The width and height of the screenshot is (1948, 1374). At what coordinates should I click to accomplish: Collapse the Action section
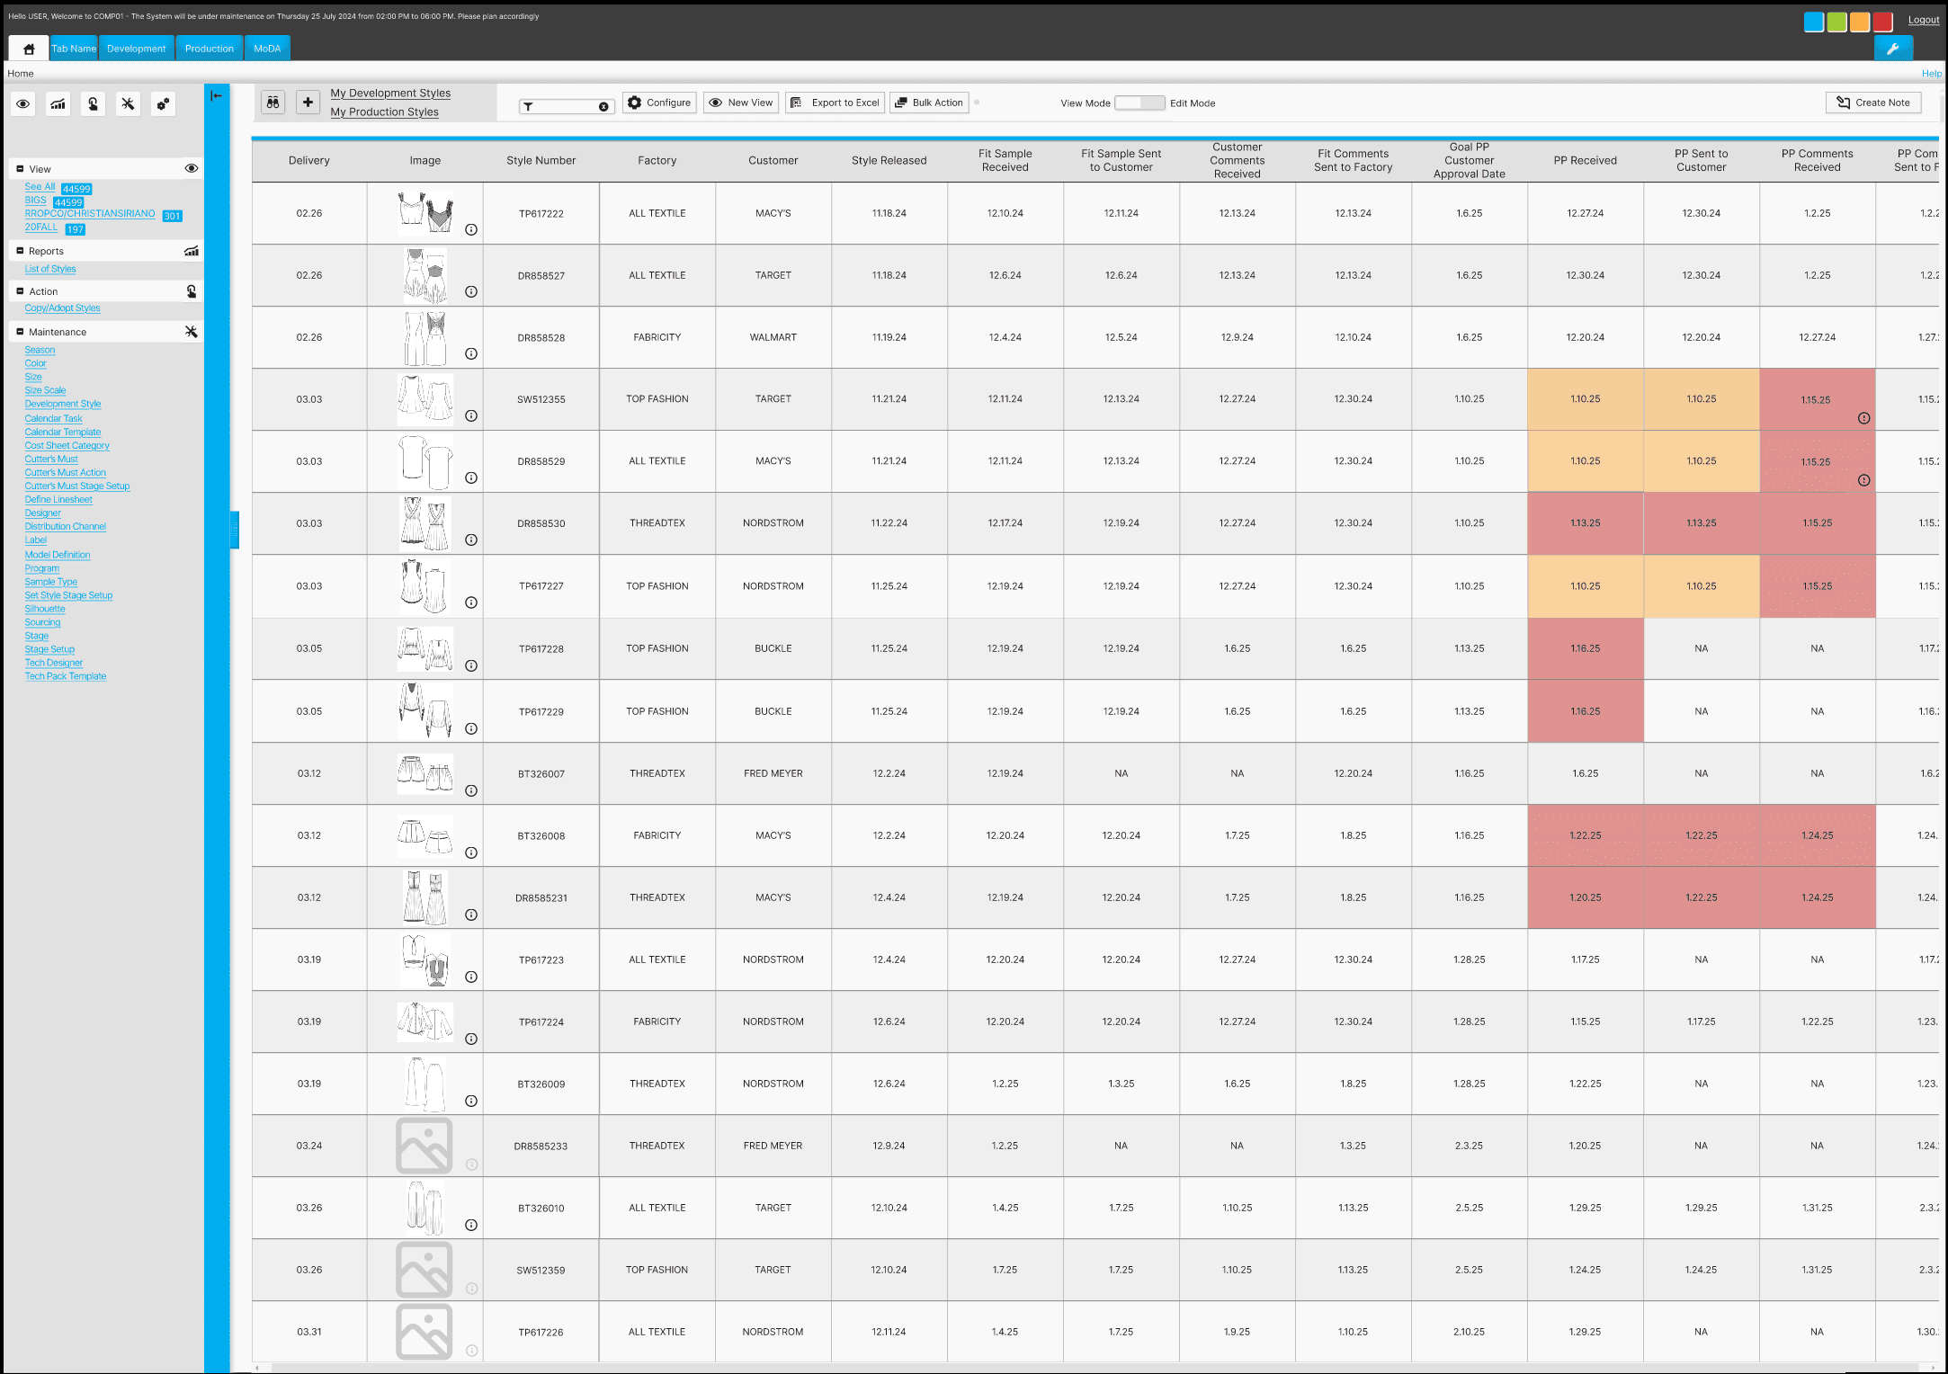[x=20, y=291]
